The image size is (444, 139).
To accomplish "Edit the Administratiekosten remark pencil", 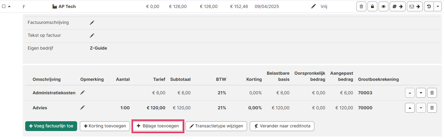I will coord(82,92).
